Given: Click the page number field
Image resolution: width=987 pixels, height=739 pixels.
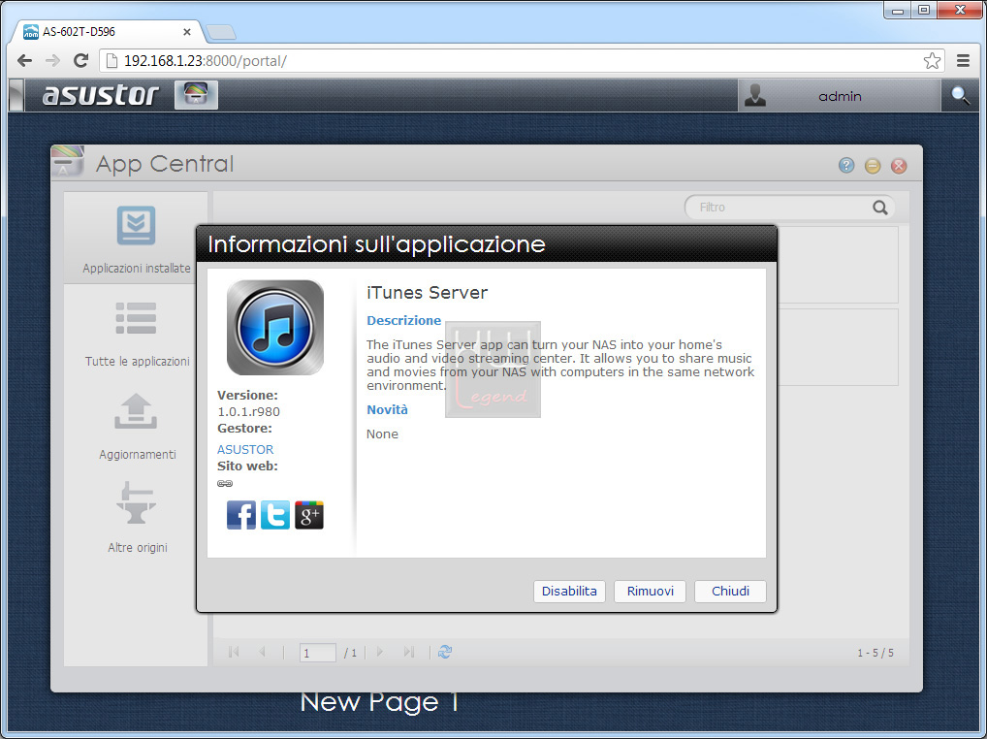Looking at the screenshot, I should pos(318,653).
